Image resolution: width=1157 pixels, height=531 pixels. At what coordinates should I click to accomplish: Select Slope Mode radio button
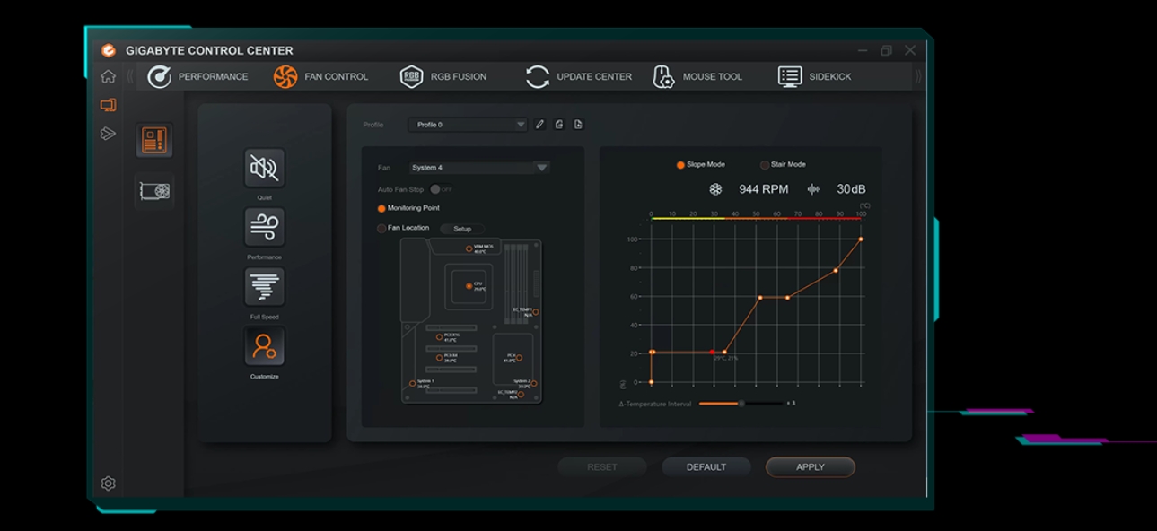[x=680, y=165]
